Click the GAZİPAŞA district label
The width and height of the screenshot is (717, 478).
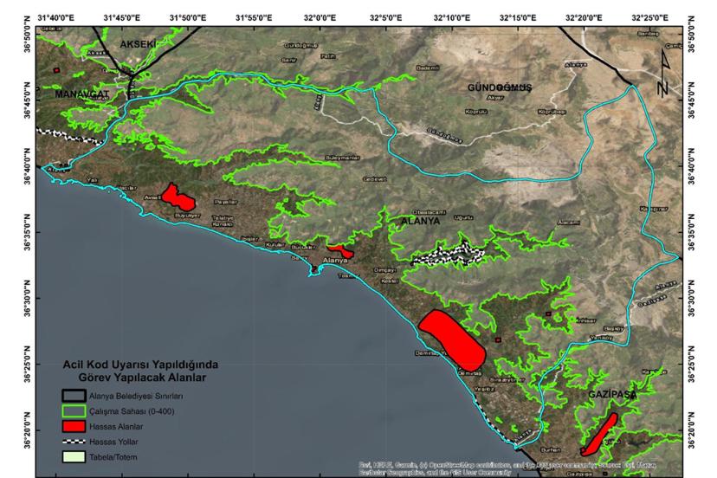pyautogui.click(x=614, y=393)
